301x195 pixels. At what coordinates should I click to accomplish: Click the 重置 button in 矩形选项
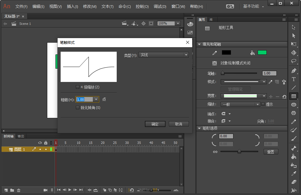[271, 151]
